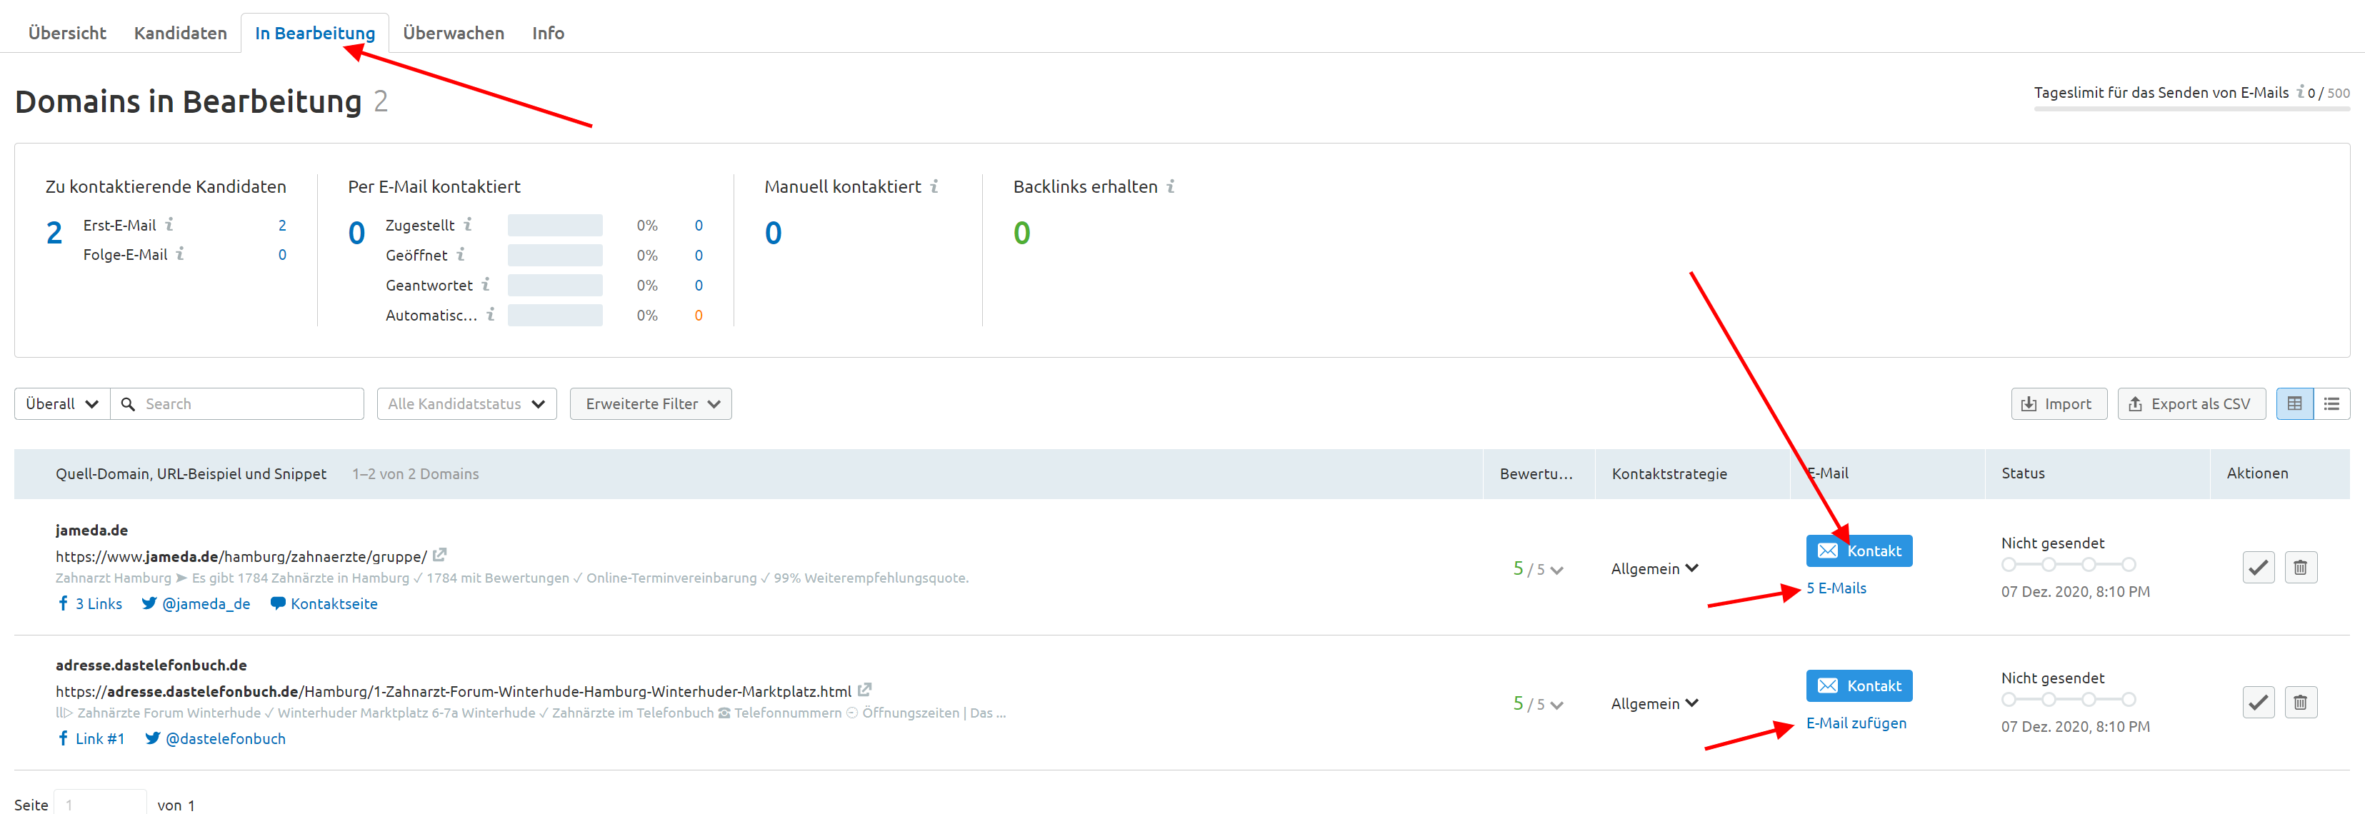Click the magnifier search icon
The height and width of the screenshot is (814, 2365).
[128, 404]
